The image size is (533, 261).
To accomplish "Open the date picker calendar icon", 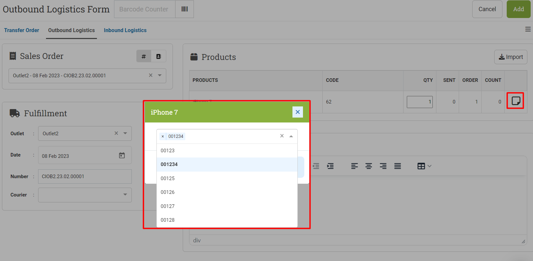I will 122,156.
